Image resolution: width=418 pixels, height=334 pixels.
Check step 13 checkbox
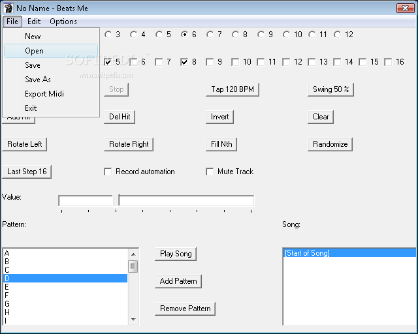(312, 63)
